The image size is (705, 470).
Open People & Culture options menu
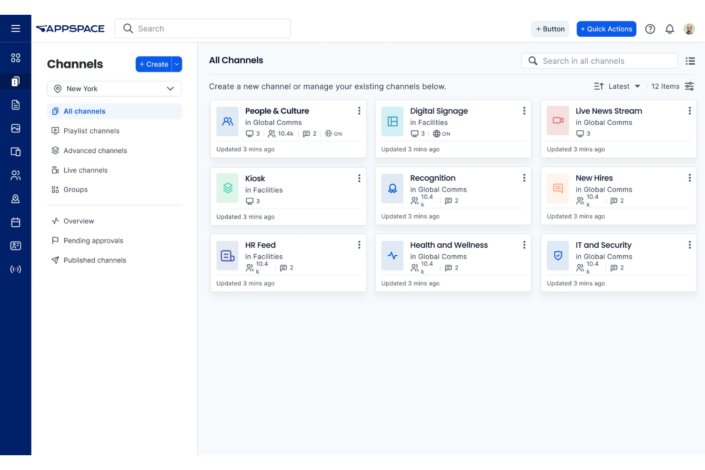tap(359, 111)
